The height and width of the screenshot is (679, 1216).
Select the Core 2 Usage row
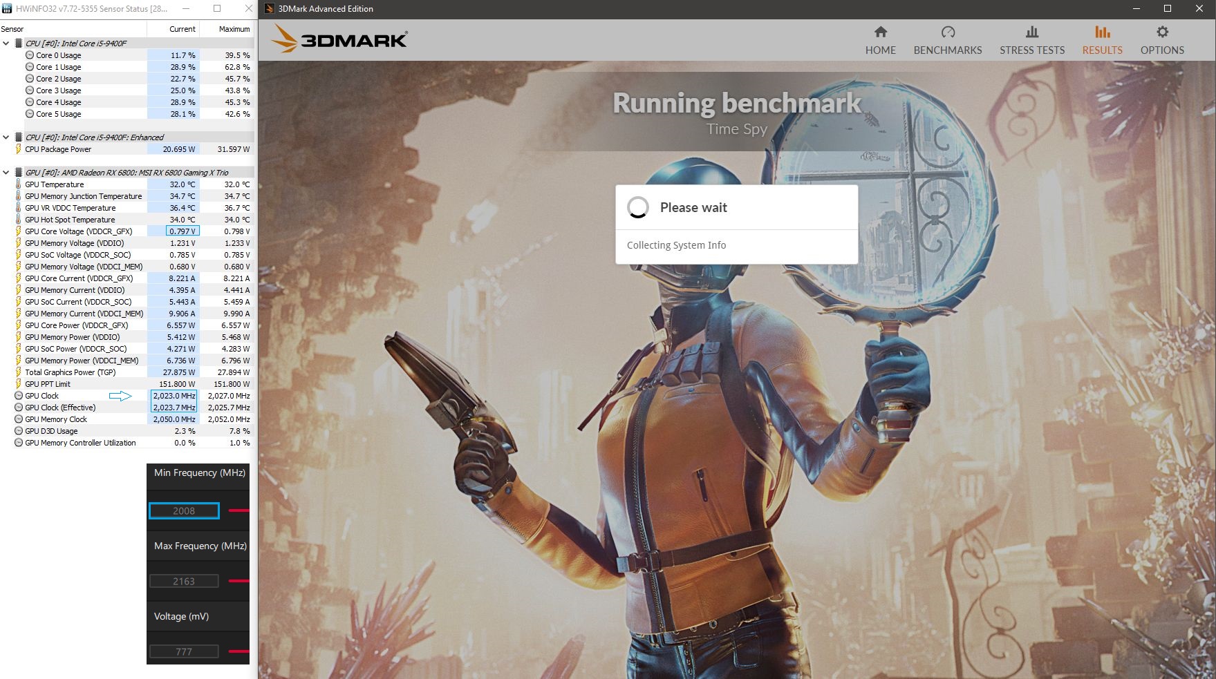[127, 79]
